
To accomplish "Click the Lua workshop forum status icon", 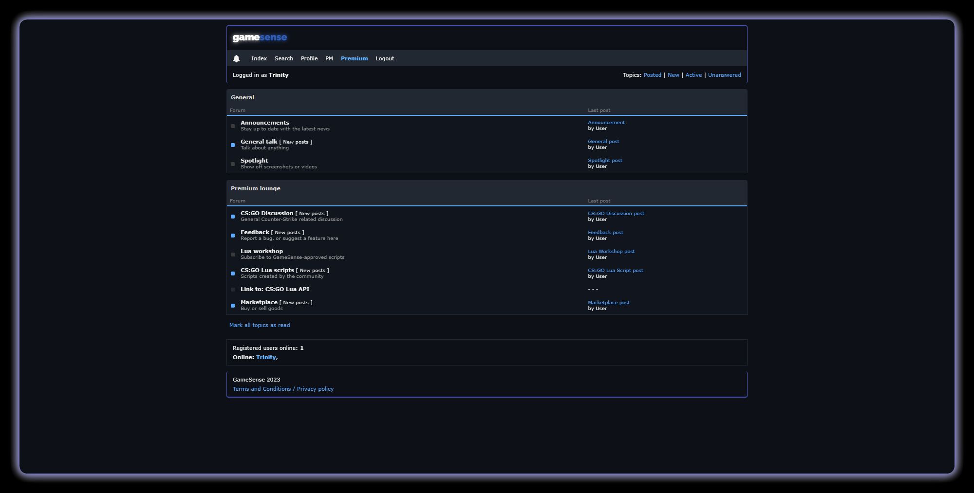I will tap(233, 255).
